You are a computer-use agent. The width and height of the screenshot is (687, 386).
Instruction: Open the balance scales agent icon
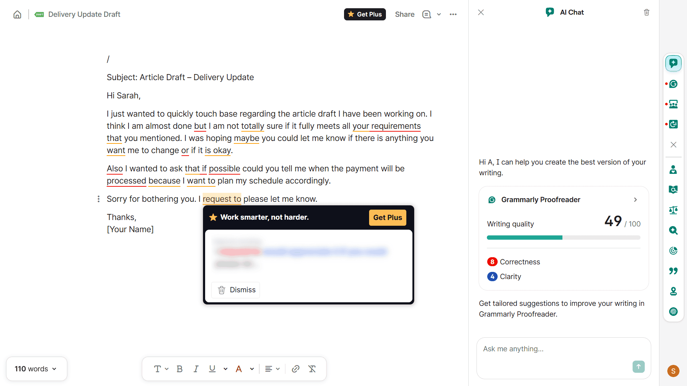click(x=673, y=210)
